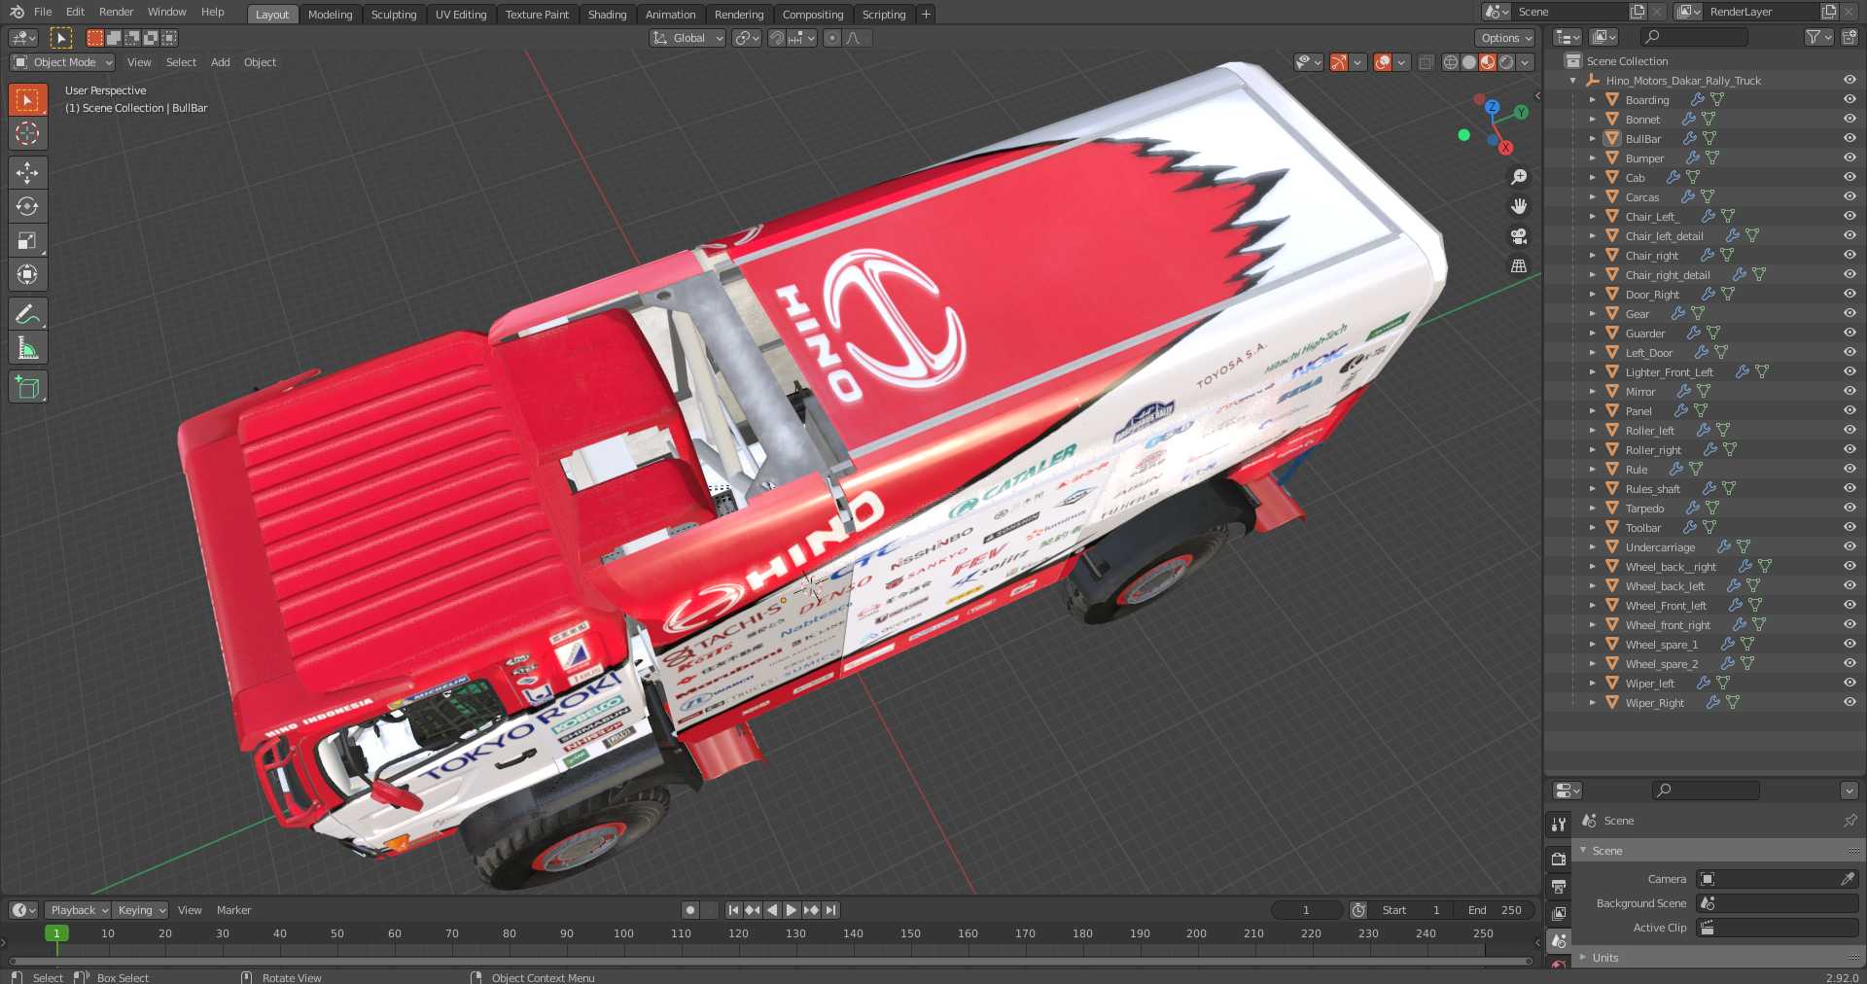The width and height of the screenshot is (1867, 984).
Task: Click the End frame field showing 250
Action: click(x=1496, y=910)
